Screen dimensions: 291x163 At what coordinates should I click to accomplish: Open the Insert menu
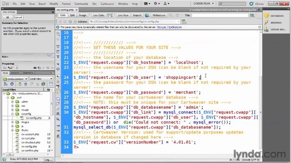(x=42, y=4)
